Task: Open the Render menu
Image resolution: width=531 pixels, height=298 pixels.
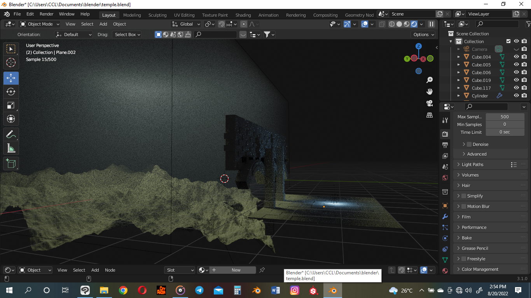Action: (47, 14)
